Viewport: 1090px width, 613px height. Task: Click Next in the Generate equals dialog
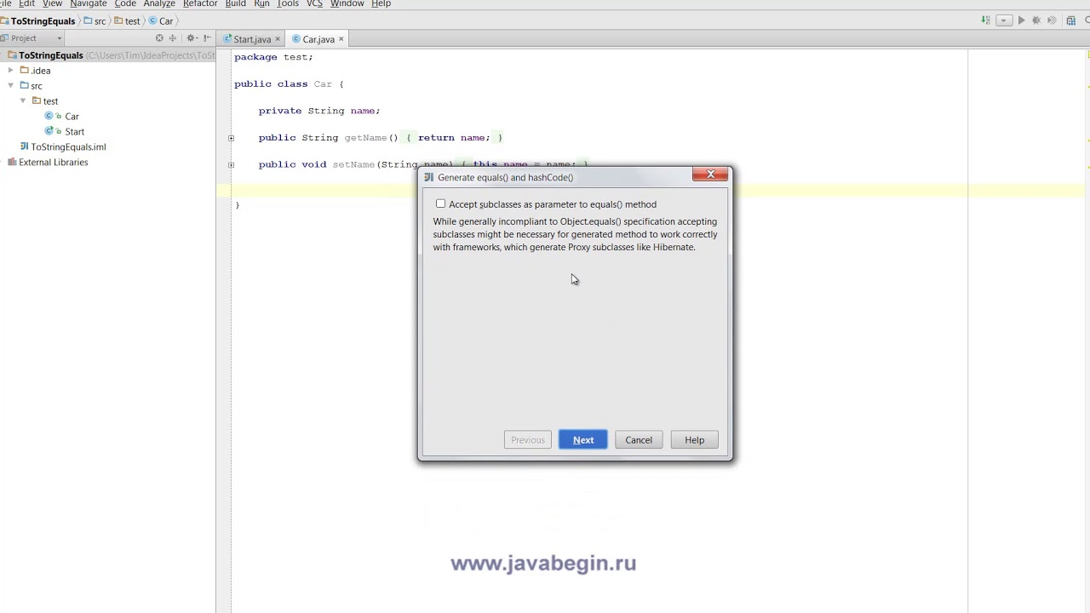click(x=583, y=440)
